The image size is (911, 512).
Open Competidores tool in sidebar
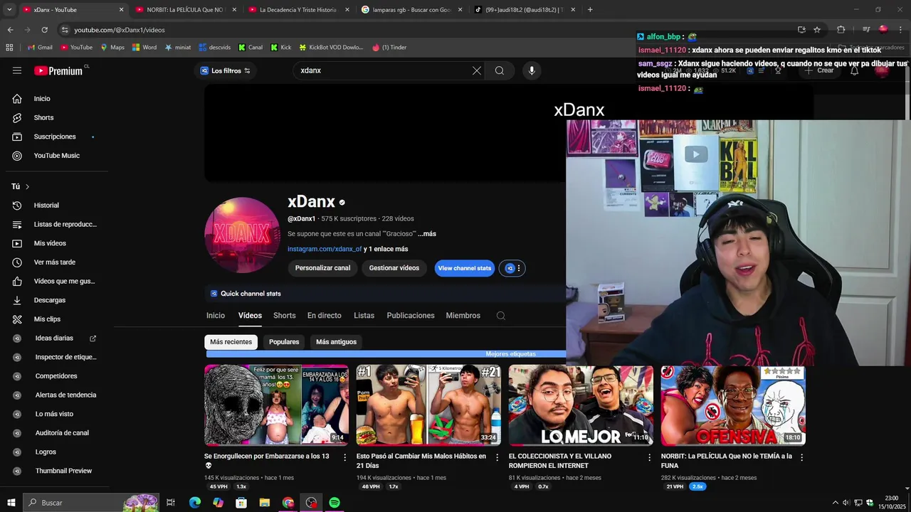coord(56,376)
